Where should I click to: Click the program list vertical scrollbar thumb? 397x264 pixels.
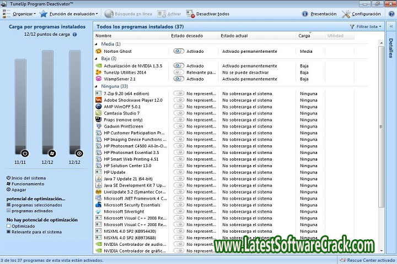[381, 127]
